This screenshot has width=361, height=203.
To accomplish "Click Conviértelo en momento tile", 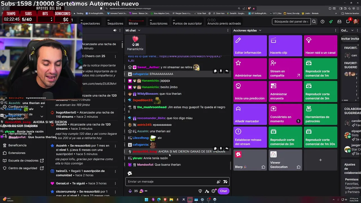I will pyautogui.click(x=285, y=114).
